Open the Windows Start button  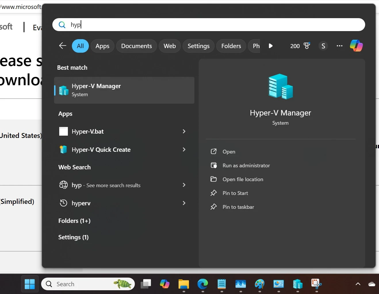30,284
